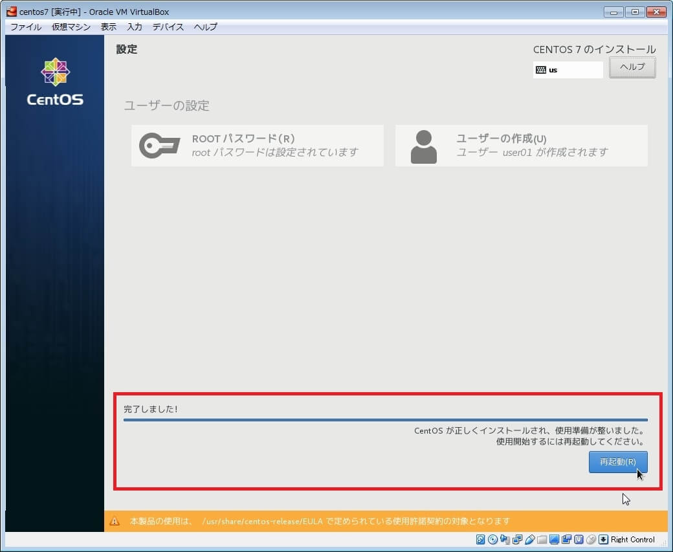Click the CPU chip icon in status bar
The width and height of the screenshot is (673, 552).
579,540
